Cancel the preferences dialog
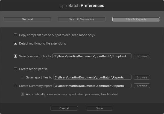The height and width of the screenshot is (114, 164). [x=64, y=108]
